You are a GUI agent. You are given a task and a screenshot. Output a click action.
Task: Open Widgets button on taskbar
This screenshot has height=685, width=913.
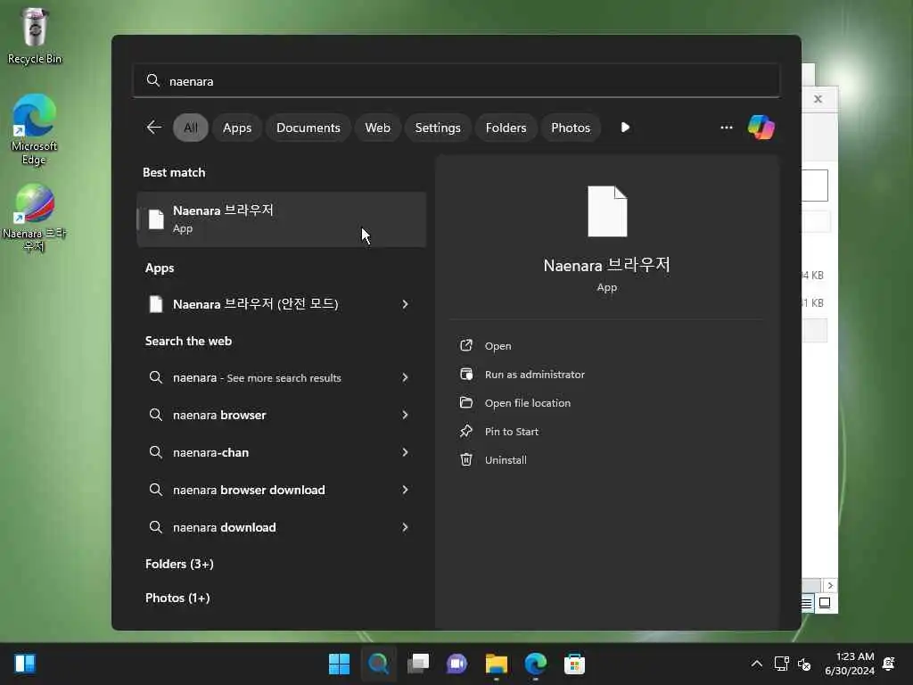coord(25,664)
